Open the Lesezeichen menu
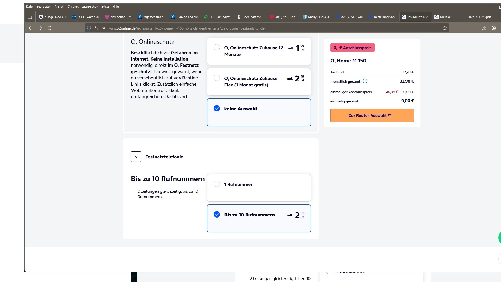 (90, 7)
